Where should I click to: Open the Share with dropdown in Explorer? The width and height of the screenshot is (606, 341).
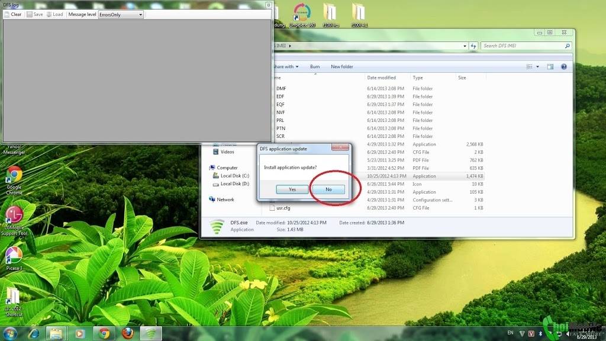click(286, 66)
